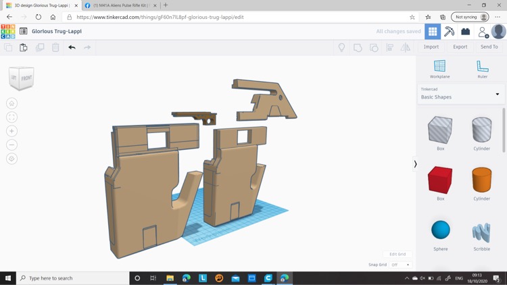
Task: Open File Explorer from the taskbar
Action: pyautogui.click(x=170, y=278)
